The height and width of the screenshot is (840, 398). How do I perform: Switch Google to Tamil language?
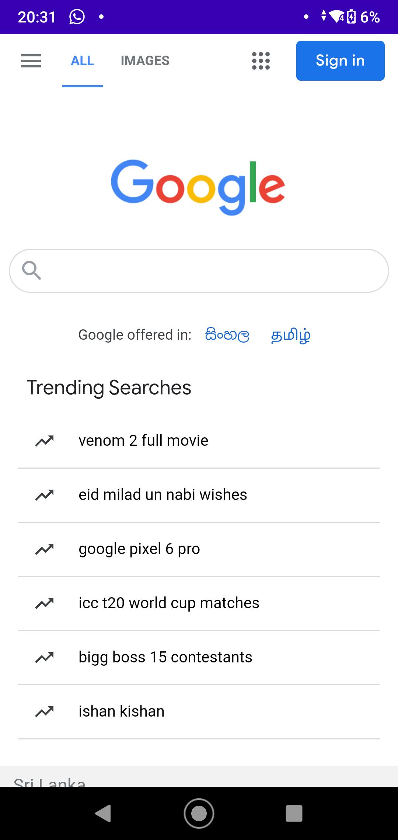(291, 335)
